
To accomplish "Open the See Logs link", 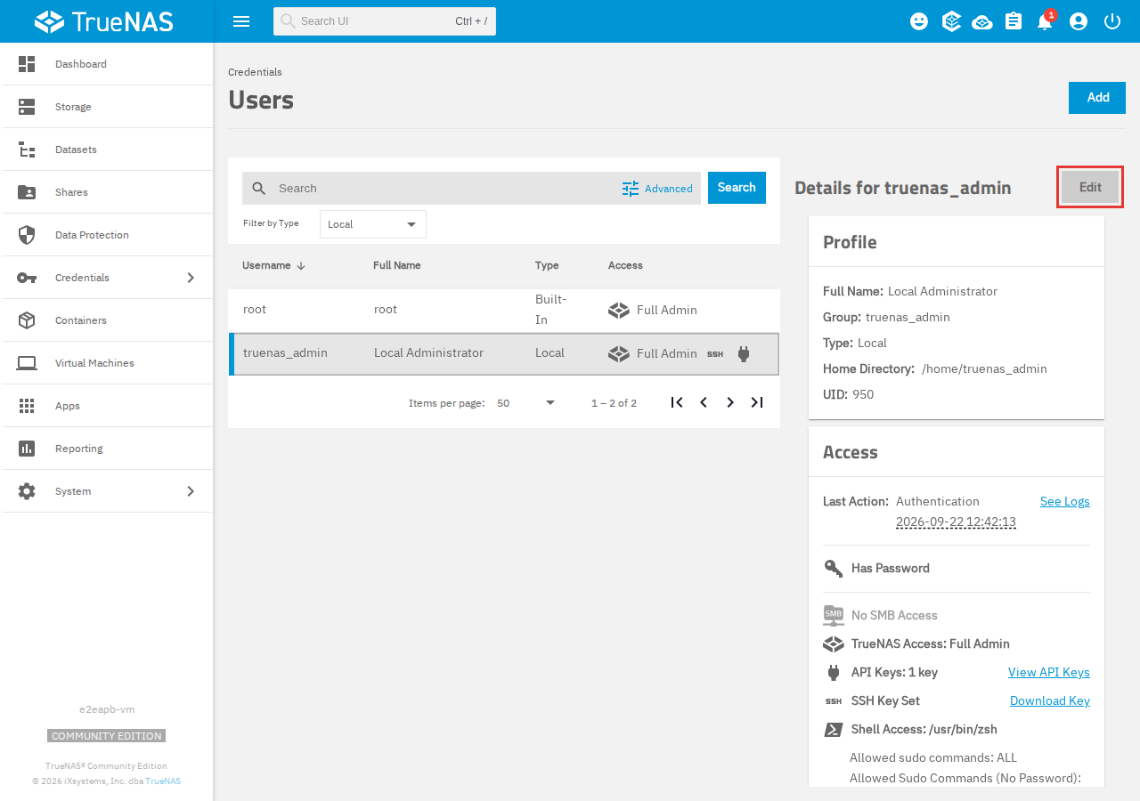I will tap(1065, 502).
